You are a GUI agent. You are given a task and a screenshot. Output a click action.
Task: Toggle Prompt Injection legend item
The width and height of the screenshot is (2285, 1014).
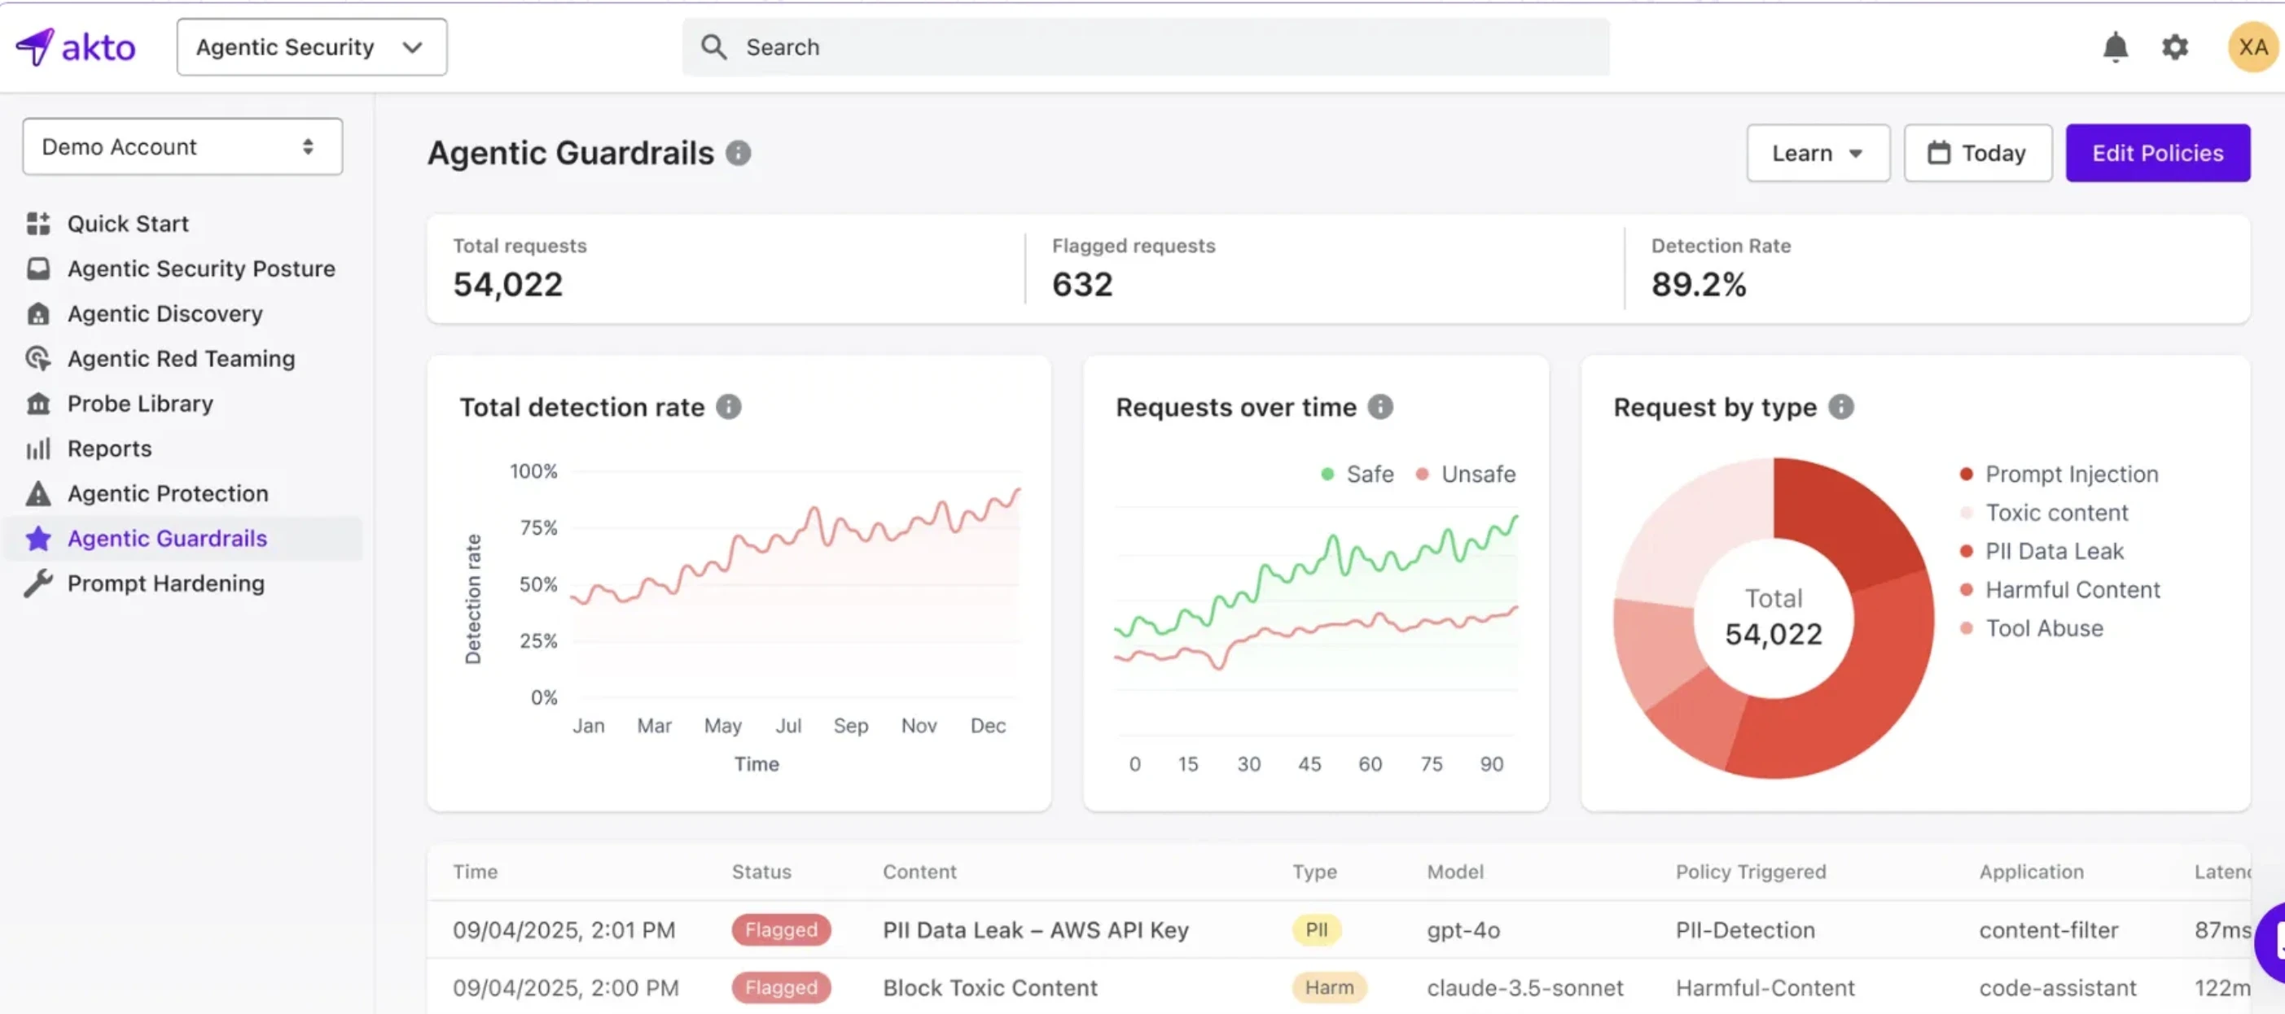click(x=2059, y=474)
